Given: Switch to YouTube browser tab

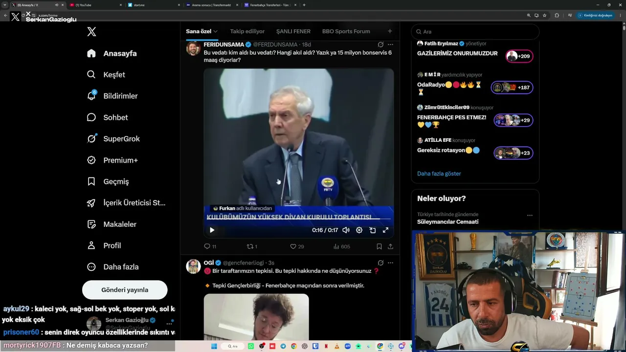Looking at the screenshot, I should tap(96, 5).
